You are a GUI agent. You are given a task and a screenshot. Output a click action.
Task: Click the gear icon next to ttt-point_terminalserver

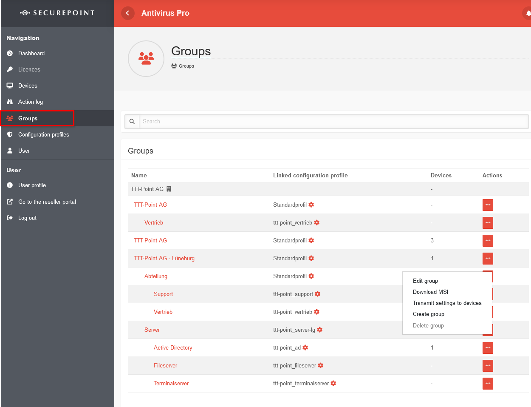pyautogui.click(x=333, y=383)
